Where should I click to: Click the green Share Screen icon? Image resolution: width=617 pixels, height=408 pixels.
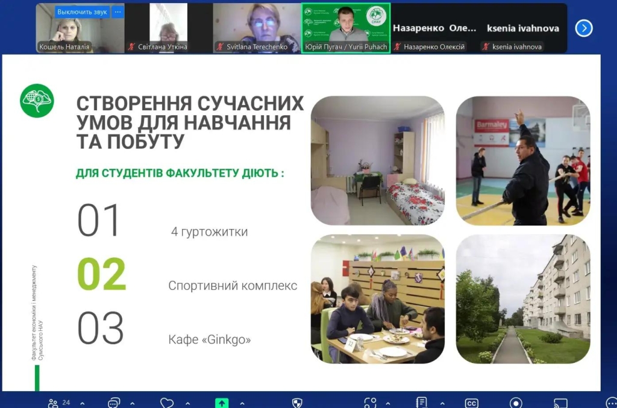[x=222, y=403]
